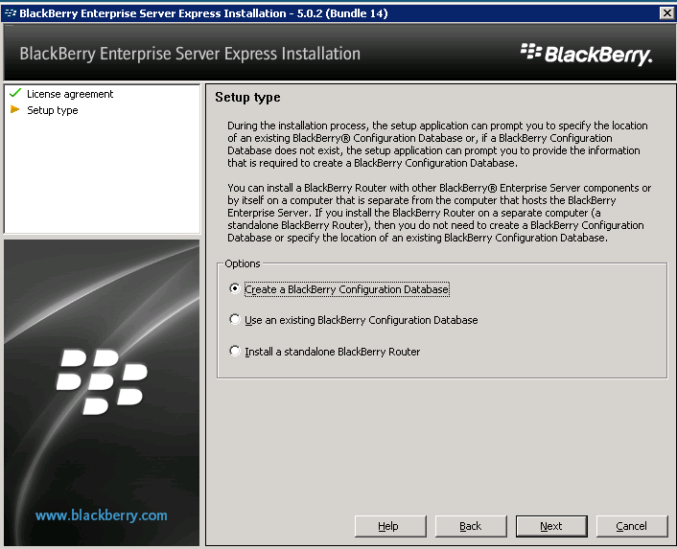Screen dimensions: 677x549
Task: Choose Use an existing BlackBerry Configuration Database
Action: pos(236,320)
